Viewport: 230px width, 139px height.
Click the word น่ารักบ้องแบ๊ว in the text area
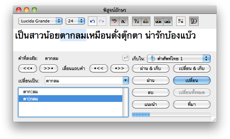point(171,36)
